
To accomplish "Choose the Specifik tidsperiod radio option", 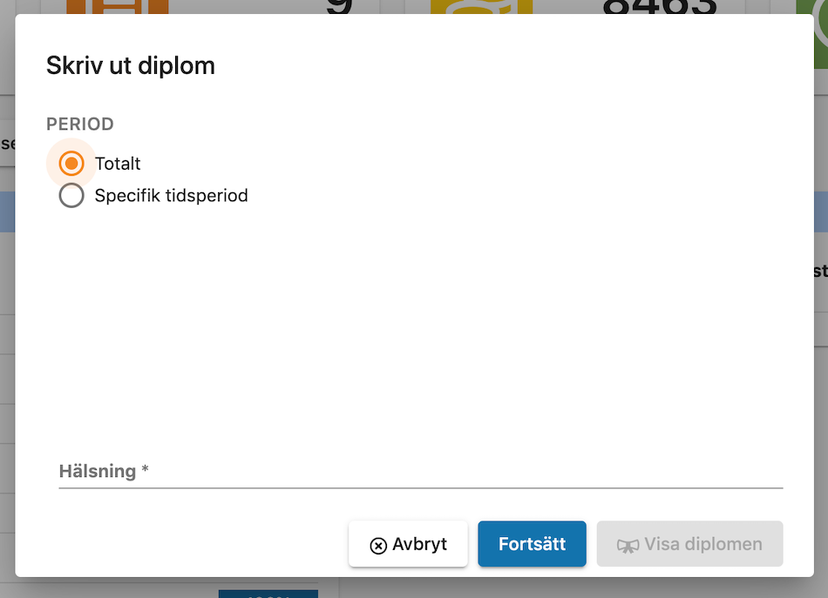I will coord(71,196).
